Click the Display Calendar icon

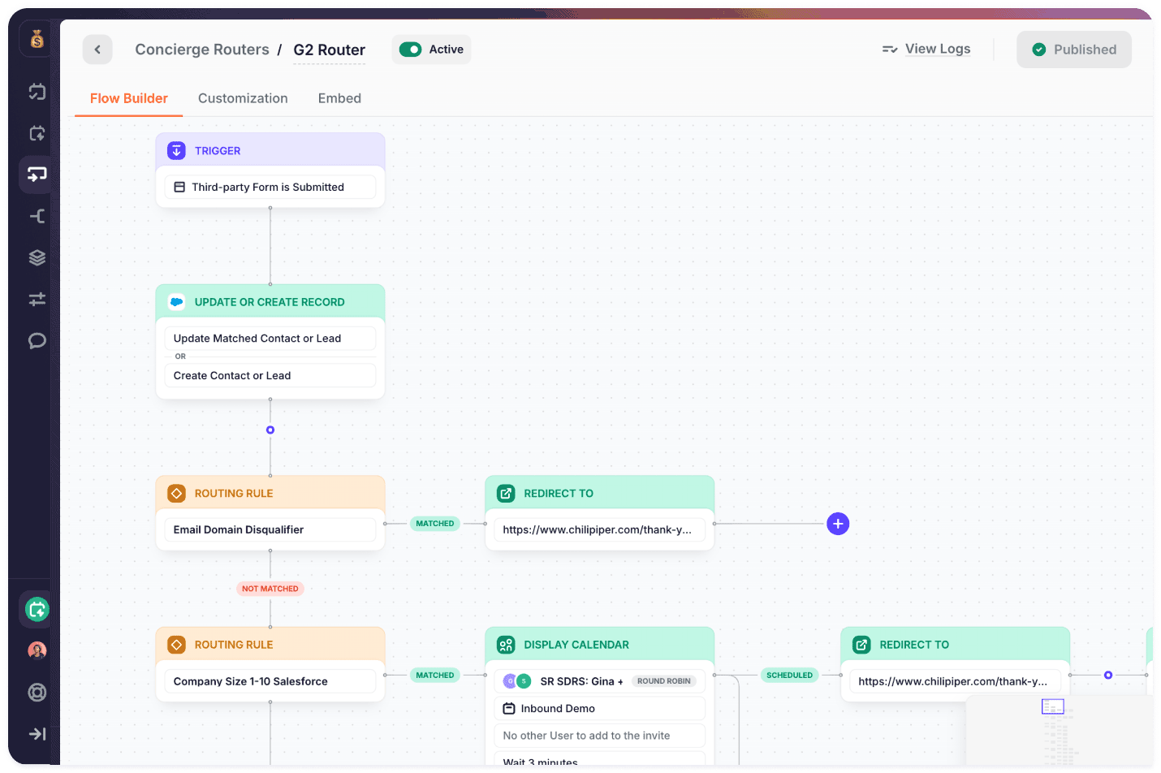[x=506, y=645]
